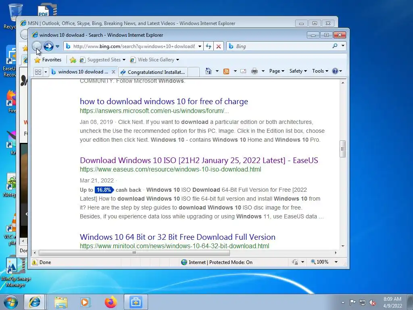This screenshot has width=413, height=310.
Task: Open the Tools menu
Action: (320, 71)
